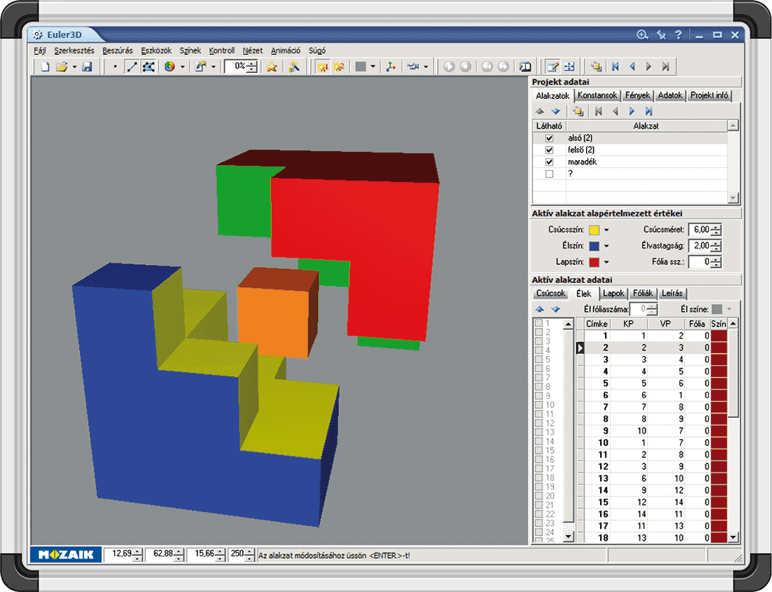Viewport: 772px width, 592px height.
Task: Click the star icon in the toolbar
Action: click(x=272, y=67)
